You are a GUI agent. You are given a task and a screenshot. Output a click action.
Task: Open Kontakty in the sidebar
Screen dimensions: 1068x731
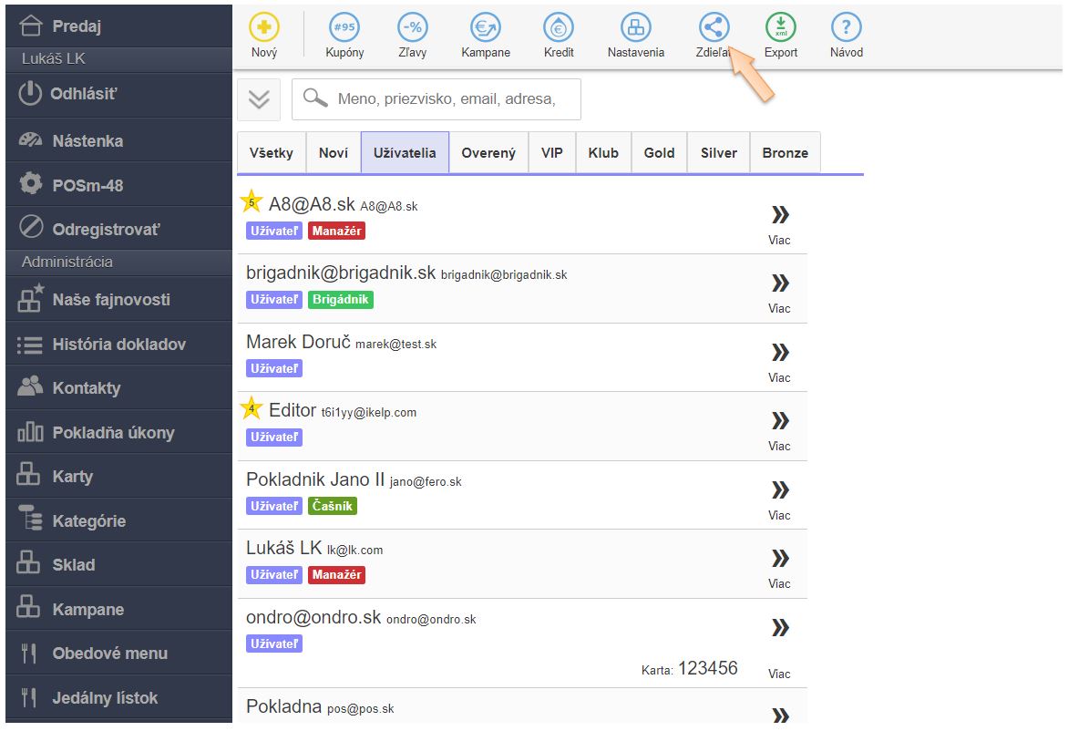(86, 388)
